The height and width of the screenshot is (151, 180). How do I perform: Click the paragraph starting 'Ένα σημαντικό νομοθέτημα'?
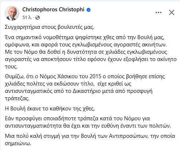point(91,52)
